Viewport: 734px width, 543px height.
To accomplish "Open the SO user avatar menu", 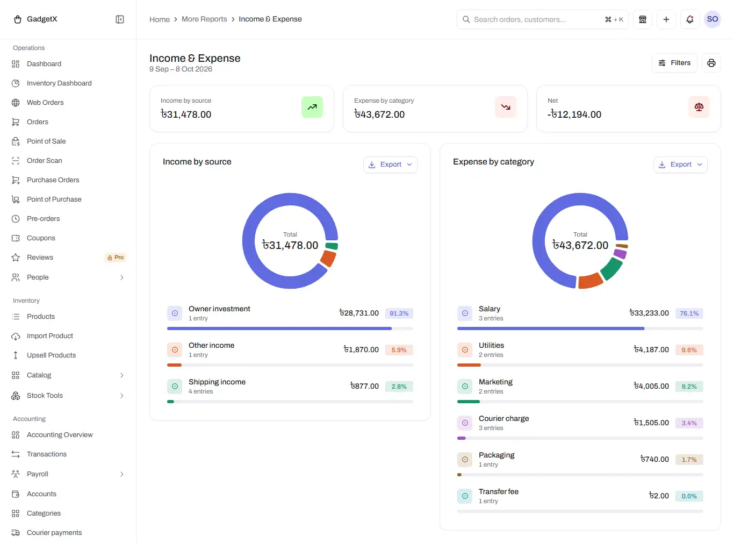I will (713, 19).
